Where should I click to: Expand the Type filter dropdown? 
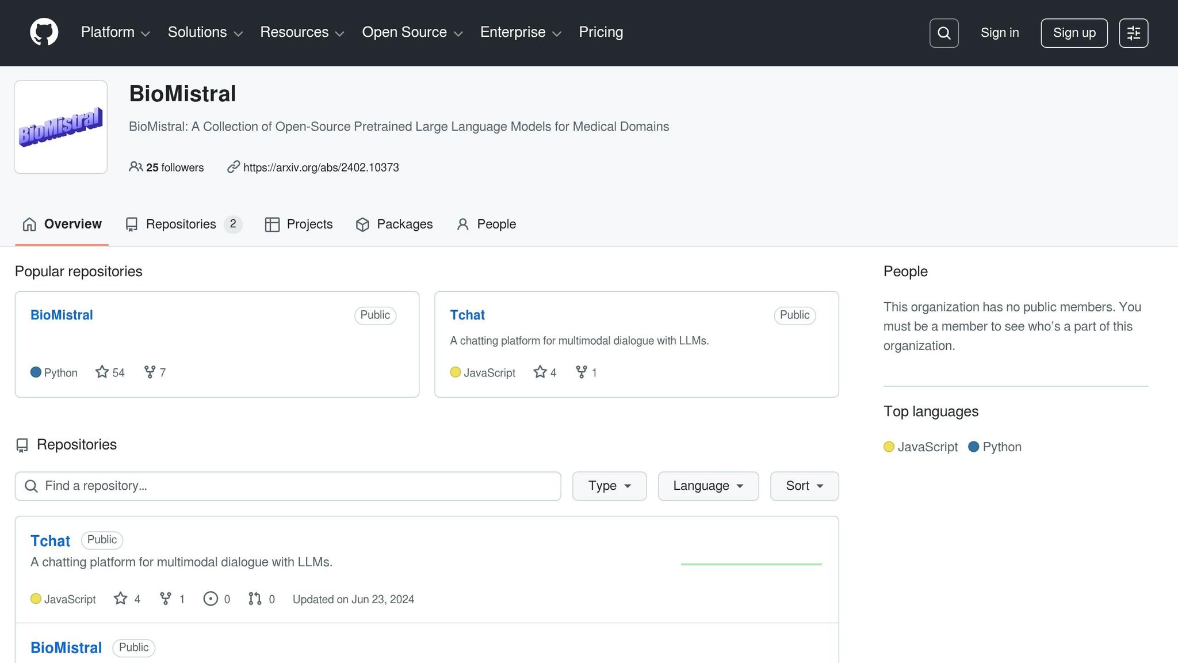(x=609, y=486)
